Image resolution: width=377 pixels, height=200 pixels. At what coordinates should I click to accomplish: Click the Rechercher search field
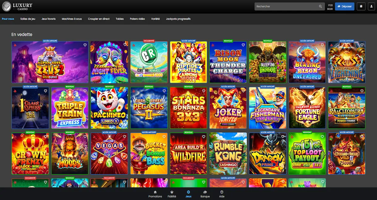[x=289, y=6]
